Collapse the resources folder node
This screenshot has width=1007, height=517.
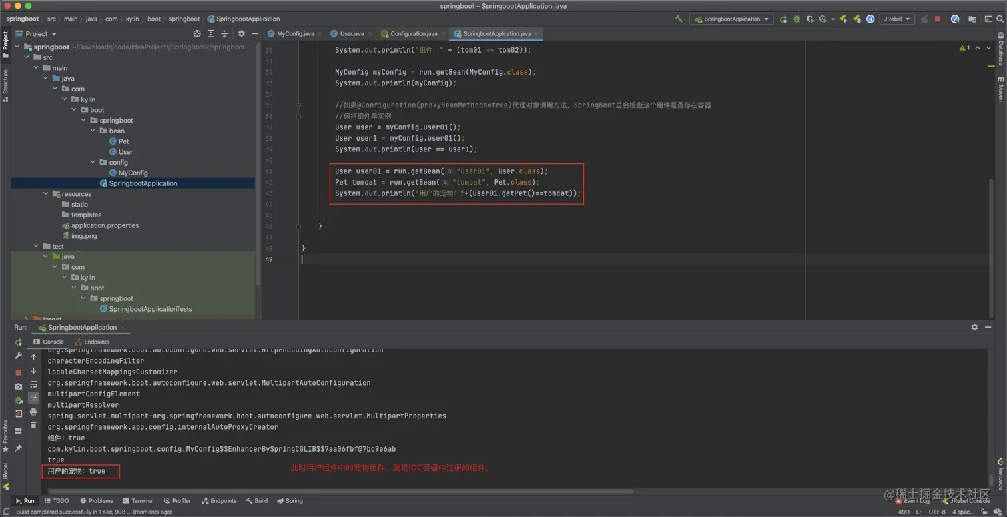pyautogui.click(x=45, y=194)
